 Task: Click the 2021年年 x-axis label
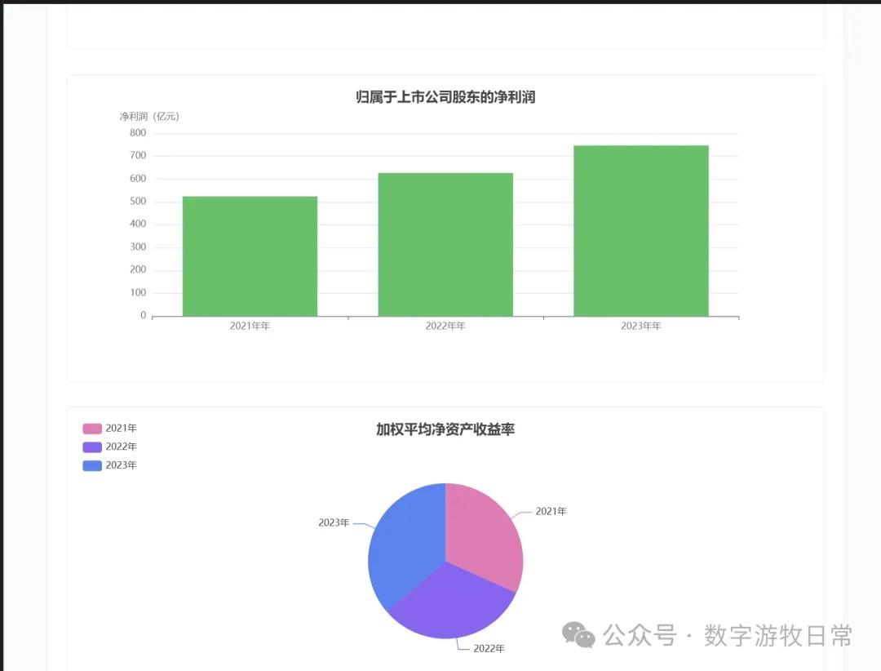(x=250, y=327)
